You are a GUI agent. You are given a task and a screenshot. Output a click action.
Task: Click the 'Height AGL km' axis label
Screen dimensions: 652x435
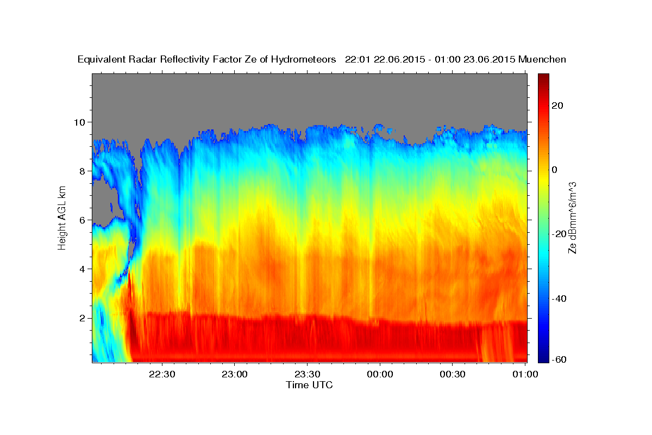click(62, 217)
